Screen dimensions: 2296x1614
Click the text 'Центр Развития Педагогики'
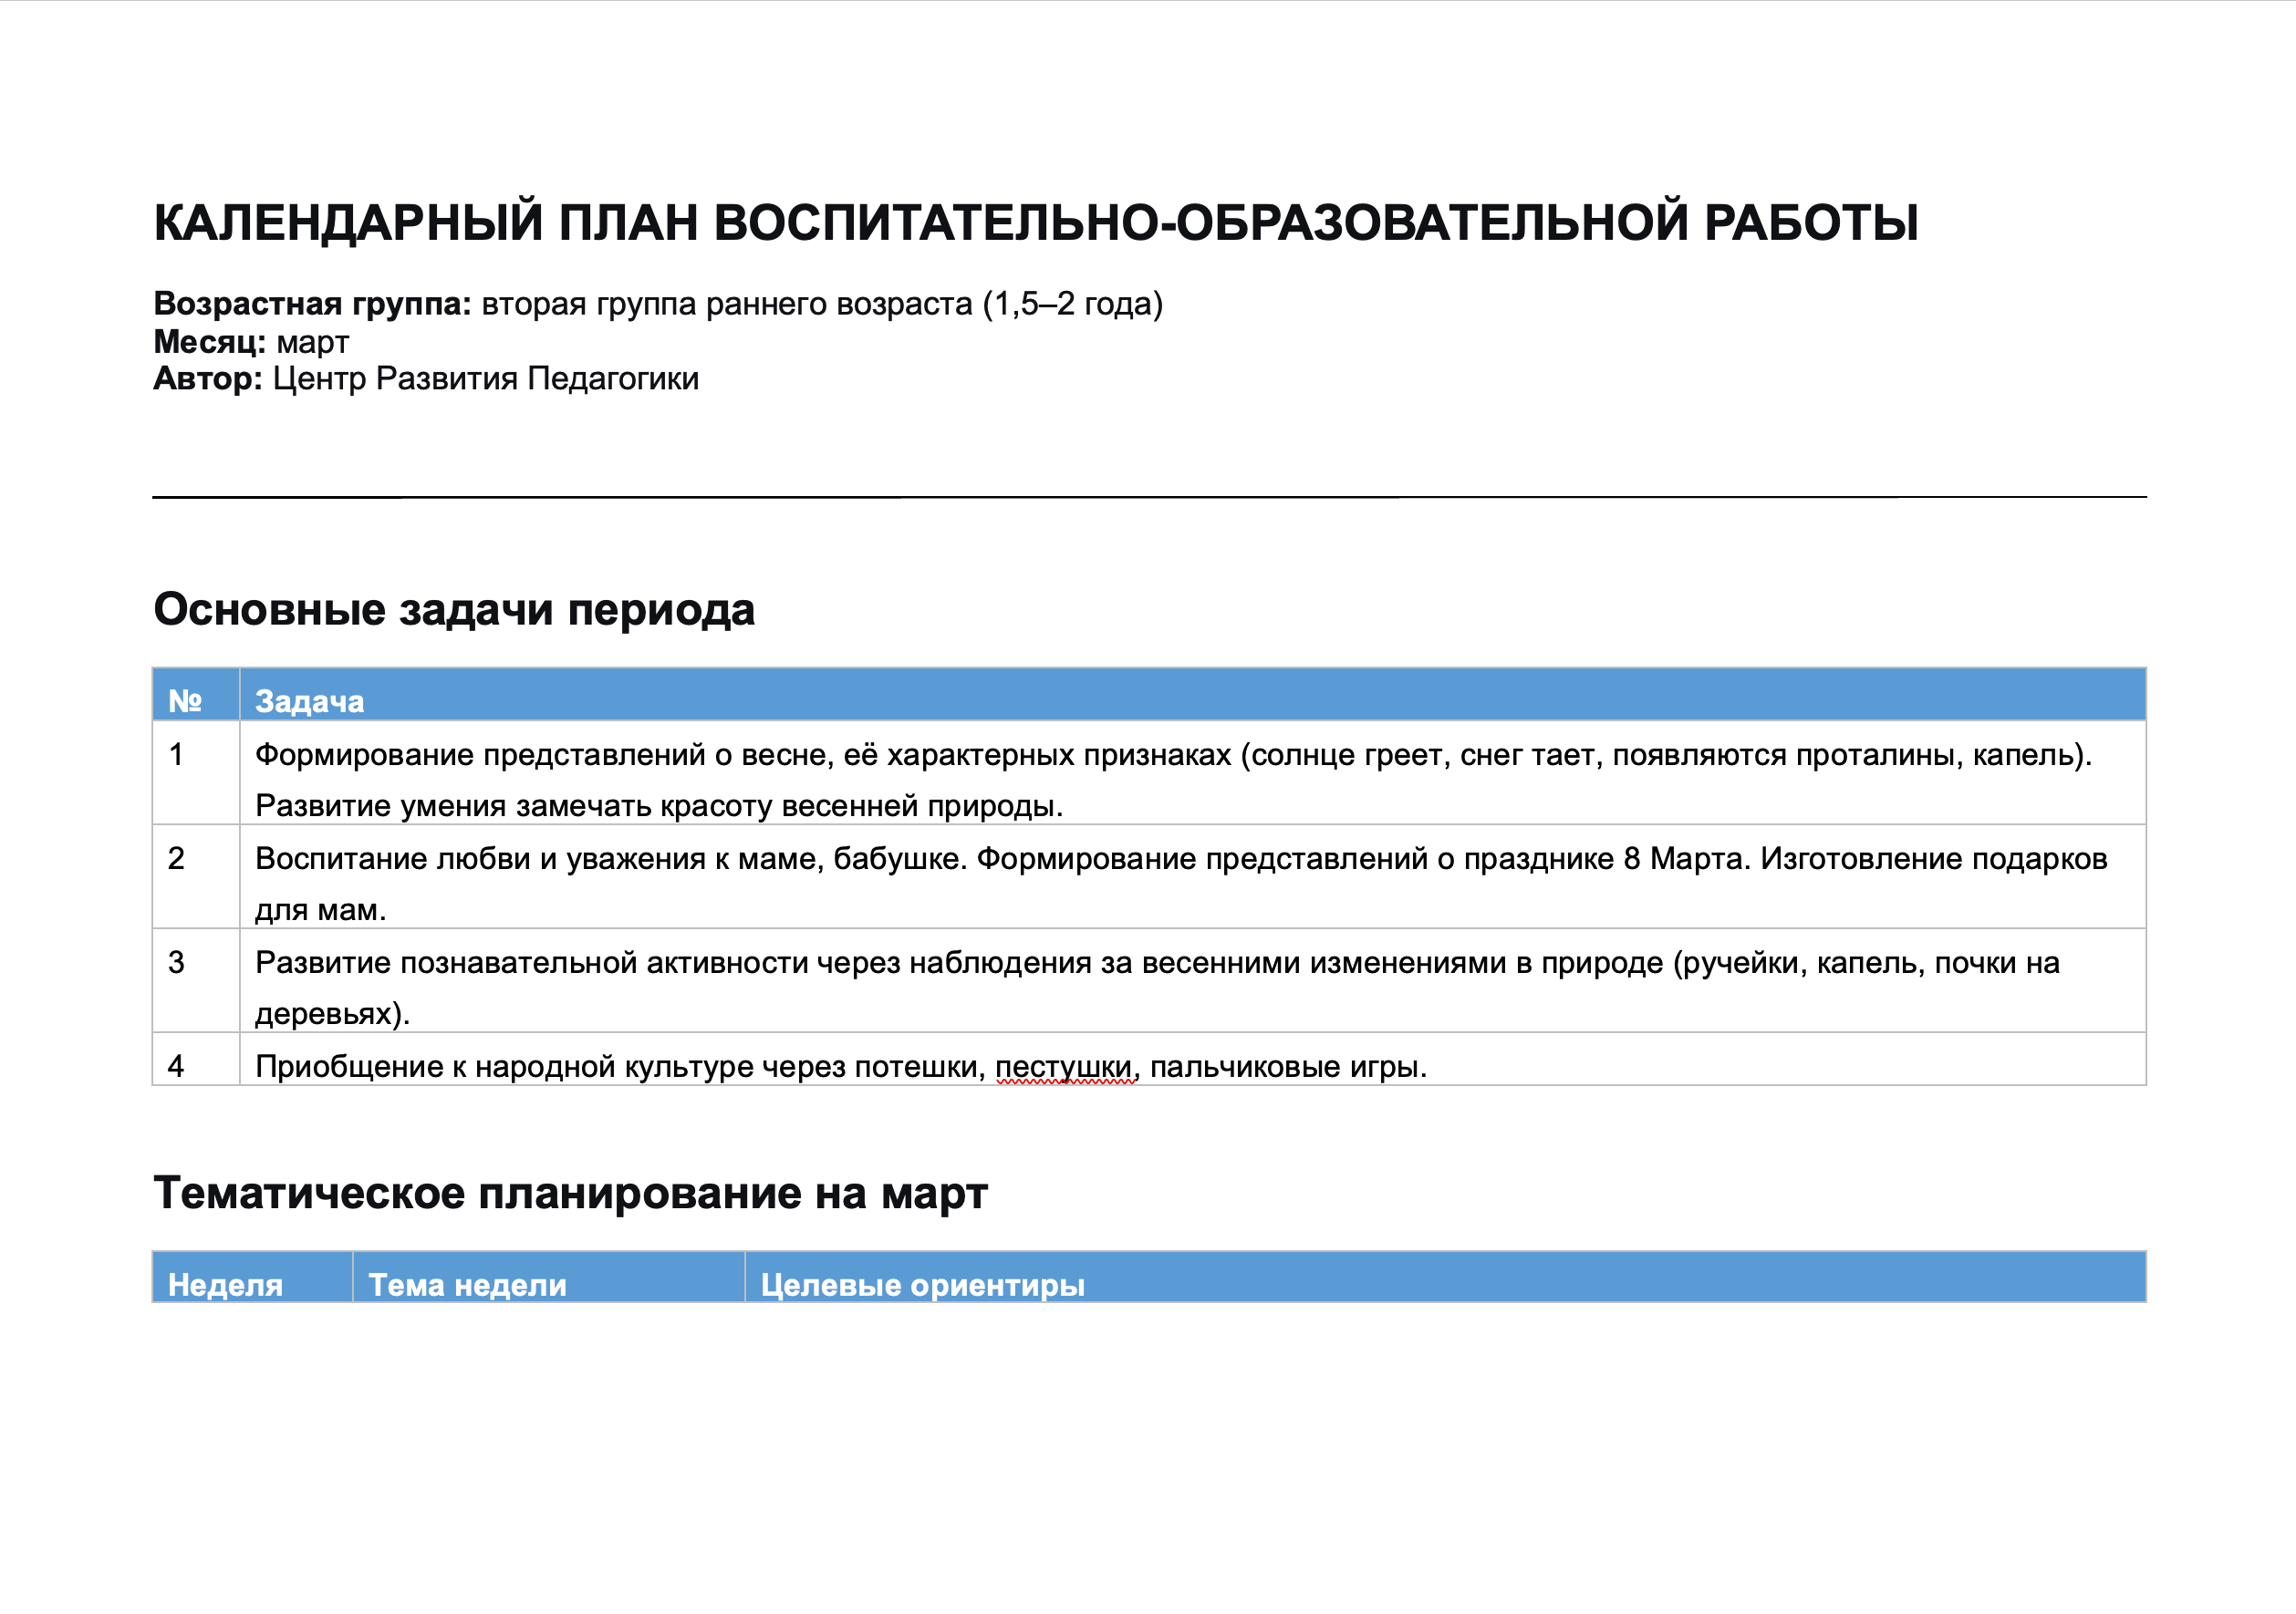pyautogui.click(x=486, y=378)
